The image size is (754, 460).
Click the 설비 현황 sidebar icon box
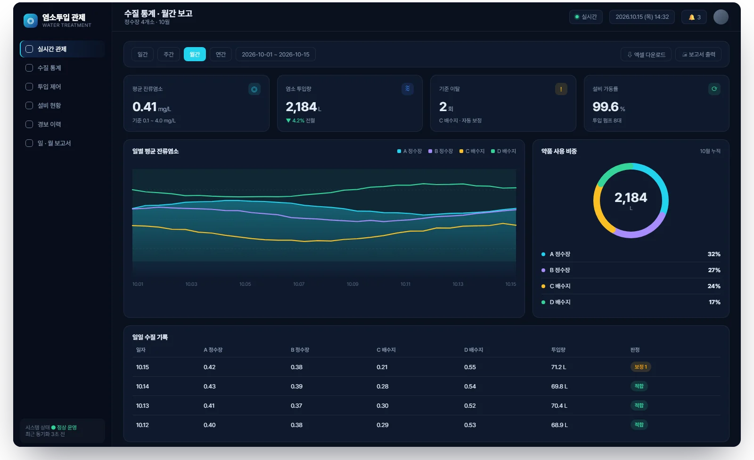click(29, 105)
